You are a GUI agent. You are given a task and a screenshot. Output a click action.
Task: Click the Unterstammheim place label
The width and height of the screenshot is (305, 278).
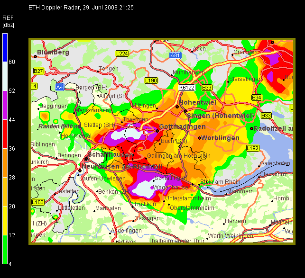[188, 198]
